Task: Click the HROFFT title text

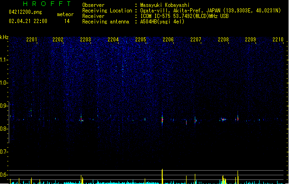Action: pyautogui.click(x=47, y=4)
